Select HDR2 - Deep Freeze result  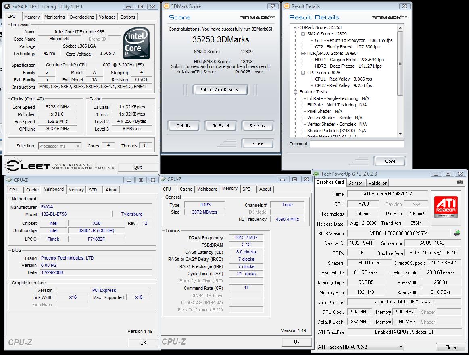coord(348,66)
